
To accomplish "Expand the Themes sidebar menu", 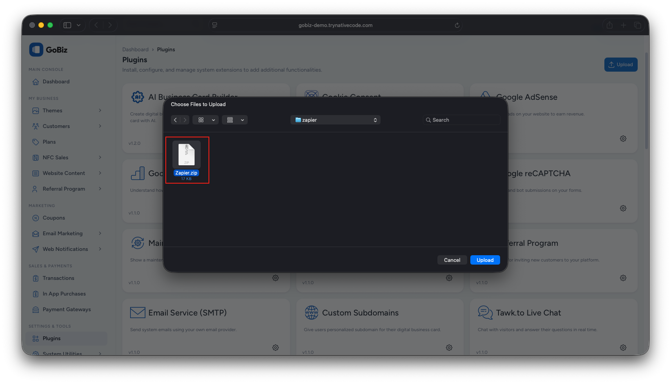I will click(67, 110).
